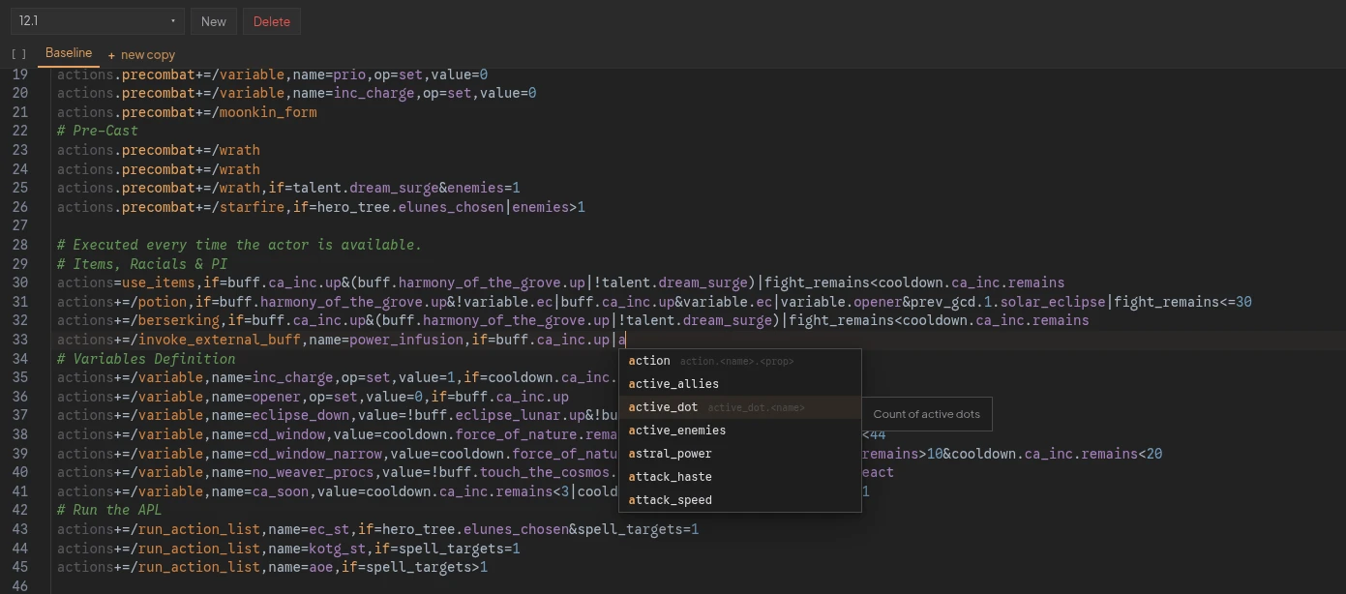Click the '# Variables Definition' comment

(x=146, y=359)
